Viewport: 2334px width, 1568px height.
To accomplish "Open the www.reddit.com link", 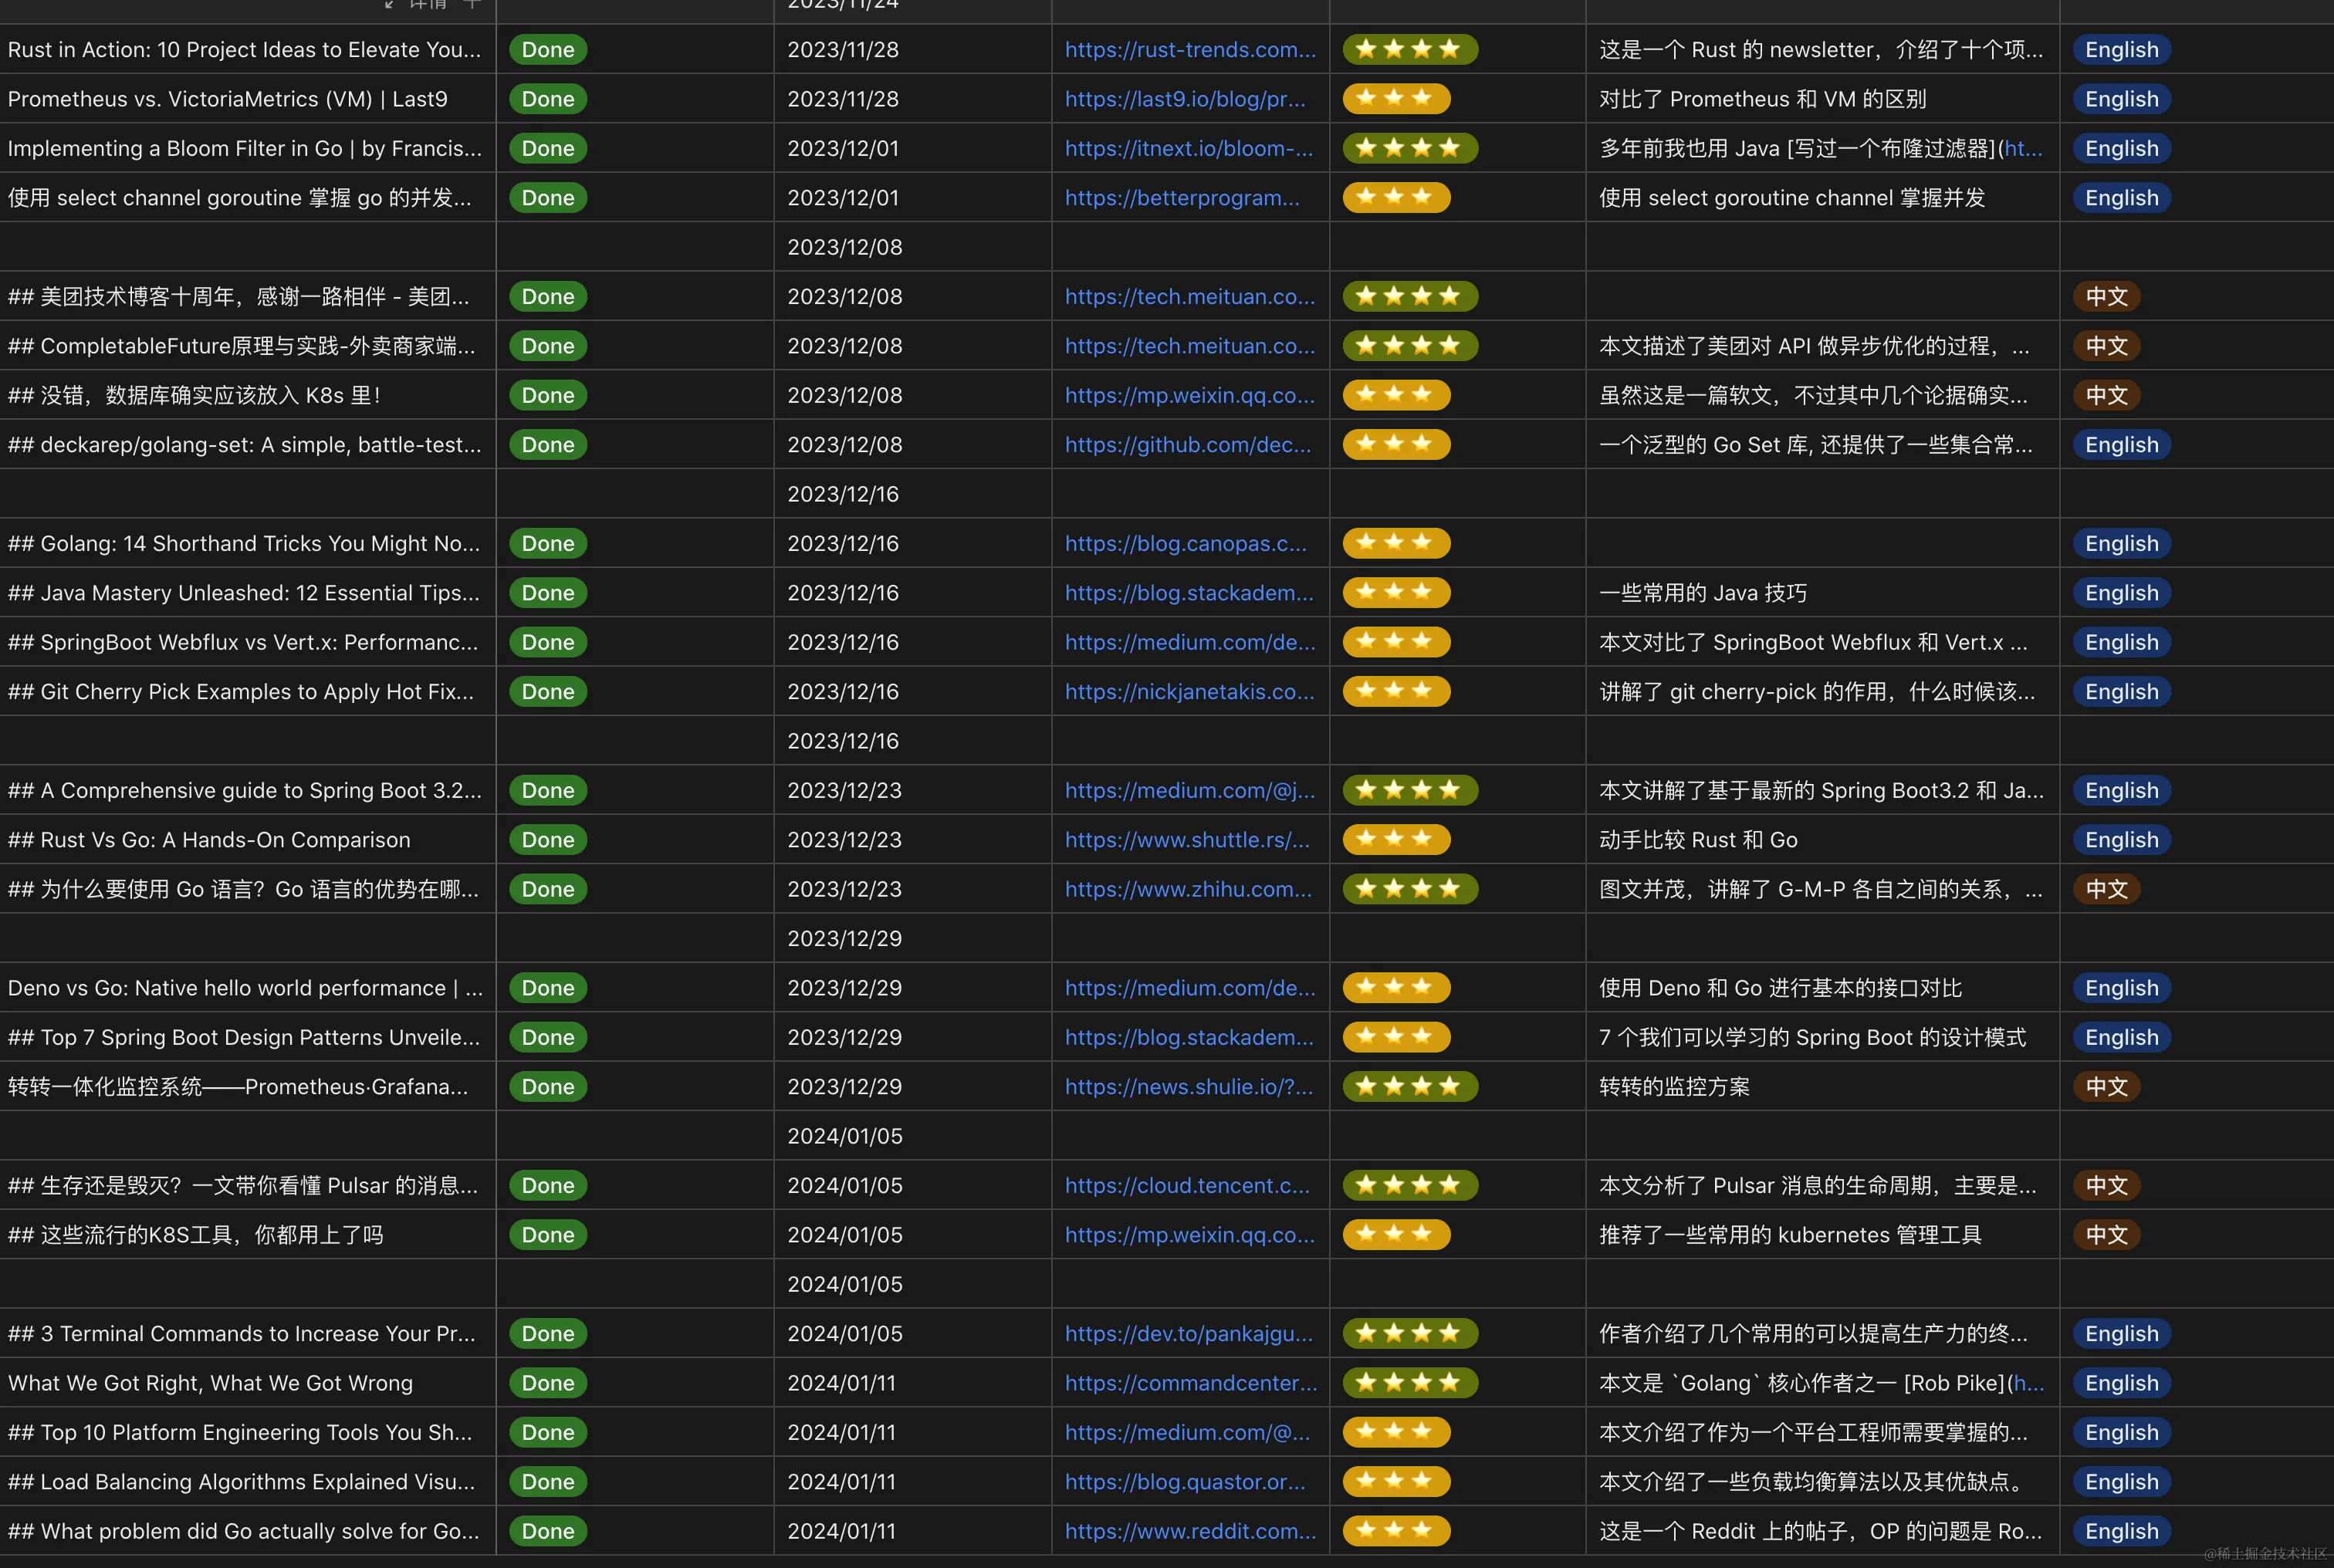I will (1189, 1531).
